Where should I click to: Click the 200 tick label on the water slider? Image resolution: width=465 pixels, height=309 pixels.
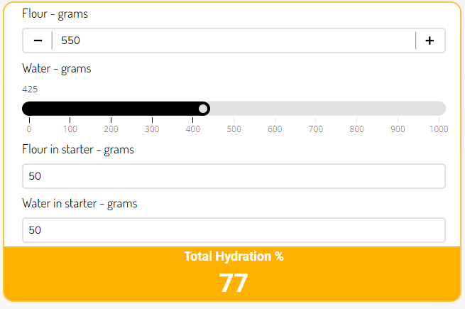click(x=111, y=129)
